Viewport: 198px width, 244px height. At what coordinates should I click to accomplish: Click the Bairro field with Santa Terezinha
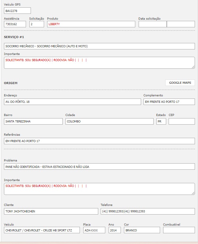coord(33,122)
